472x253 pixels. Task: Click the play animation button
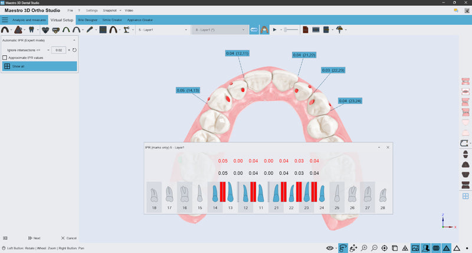coord(274,29)
